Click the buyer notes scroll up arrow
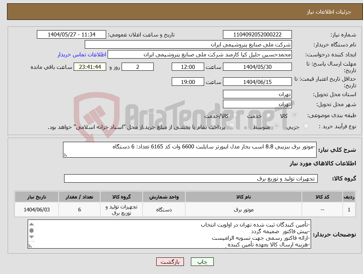The height and width of the screenshot is (274, 363). [x=32, y=224]
